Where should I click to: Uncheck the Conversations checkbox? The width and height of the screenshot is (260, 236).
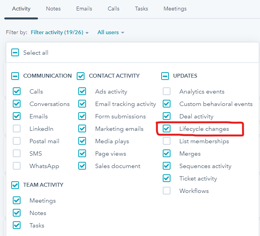[17, 104]
